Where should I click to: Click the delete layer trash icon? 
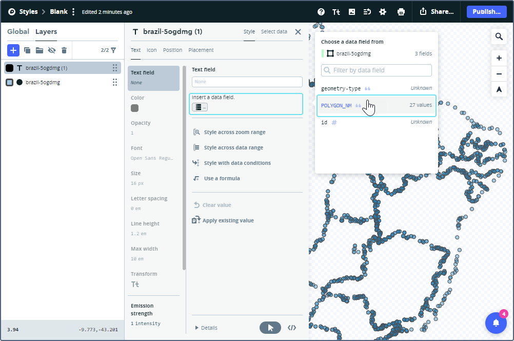tap(64, 50)
